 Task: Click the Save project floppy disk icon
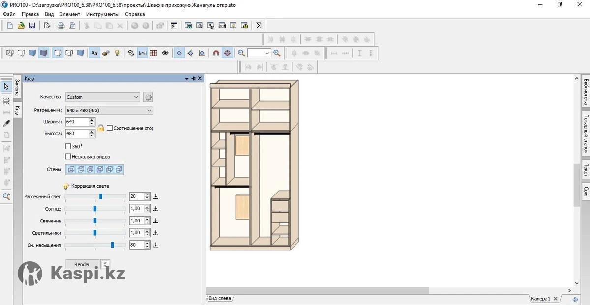point(32,26)
